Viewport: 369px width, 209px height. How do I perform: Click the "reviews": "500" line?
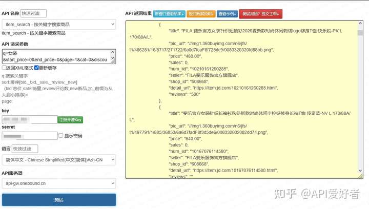[184, 94]
